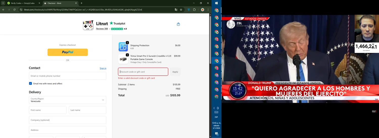
Task: Open the touch keyboard tray icon
Action: 216,112
